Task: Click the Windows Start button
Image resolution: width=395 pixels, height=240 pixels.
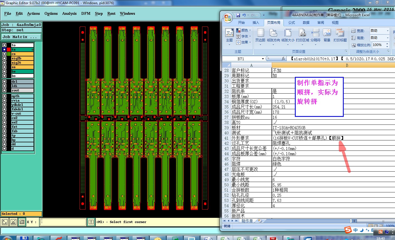Action: [7, 238]
